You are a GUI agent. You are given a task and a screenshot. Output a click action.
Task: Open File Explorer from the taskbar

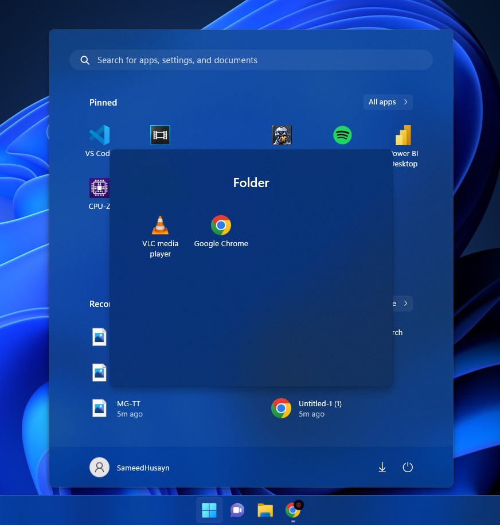point(265,510)
